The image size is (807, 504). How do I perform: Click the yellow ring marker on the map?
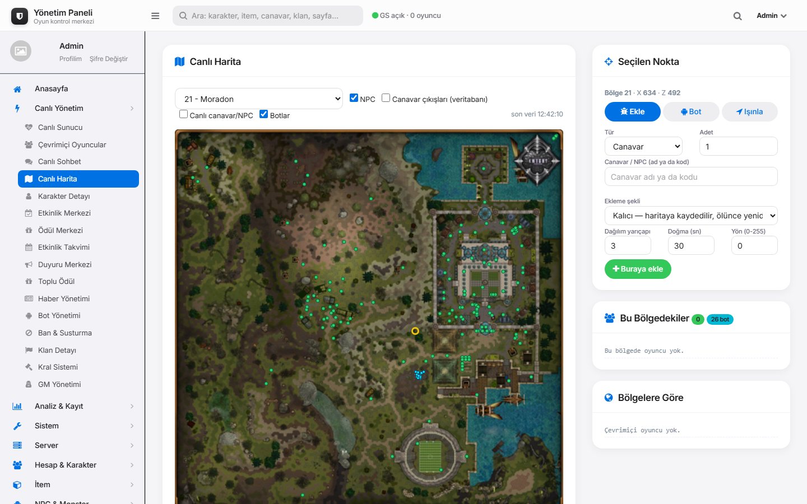click(415, 331)
